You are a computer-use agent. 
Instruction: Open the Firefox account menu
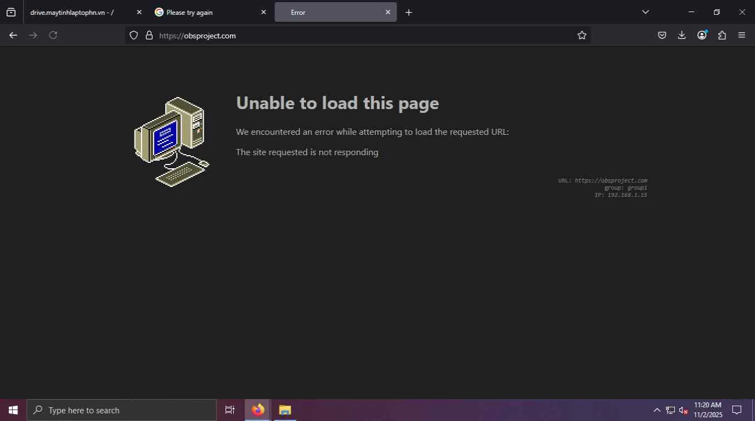(702, 35)
